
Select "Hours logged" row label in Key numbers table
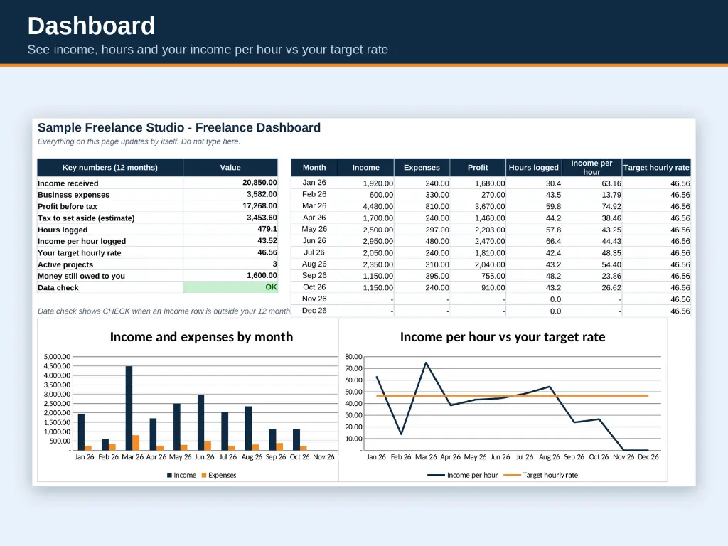click(x=63, y=230)
